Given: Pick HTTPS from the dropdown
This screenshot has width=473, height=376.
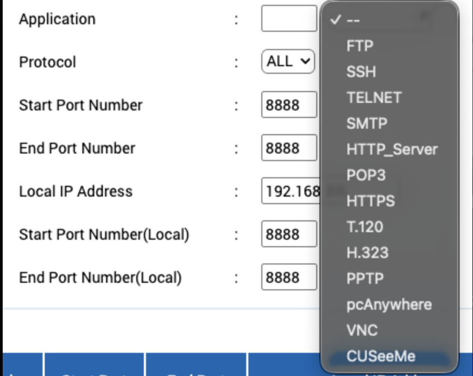Looking at the screenshot, I should click(371, 201).
